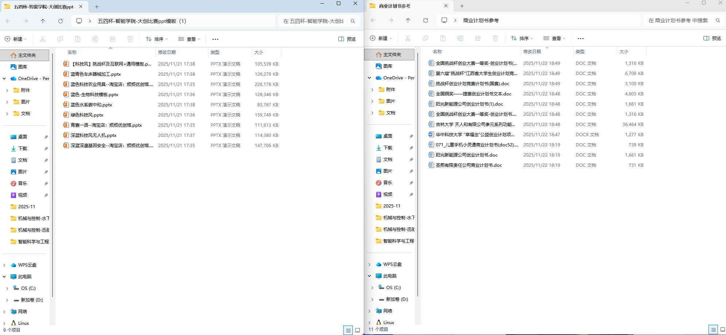The image size is (726, 335).
Task: Click the search magnifier in right window
Action: click(718, 20)
